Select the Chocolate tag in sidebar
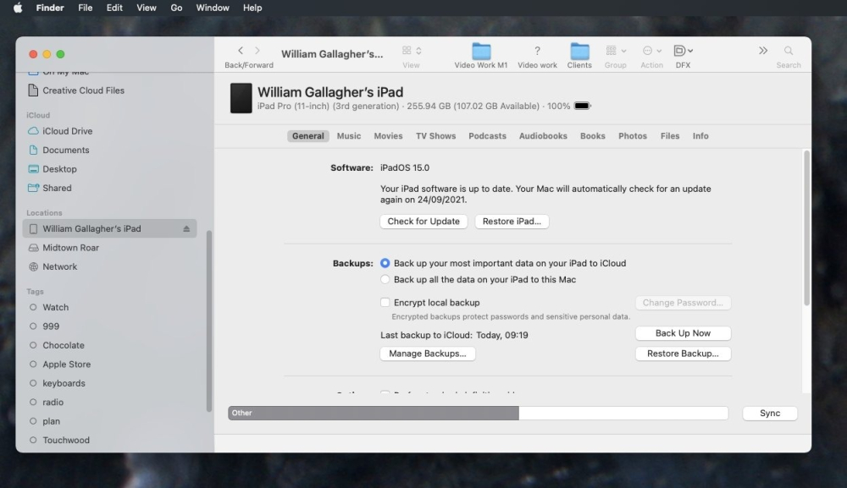This screenshot has width=847, height=488. [64, 345]
